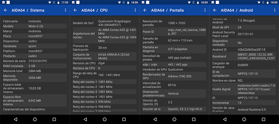Select diagonal '4,97 pulgadas' value
The width and height of the screenshot is (279, 124).
pyautogui.click(x=178, y=49)
